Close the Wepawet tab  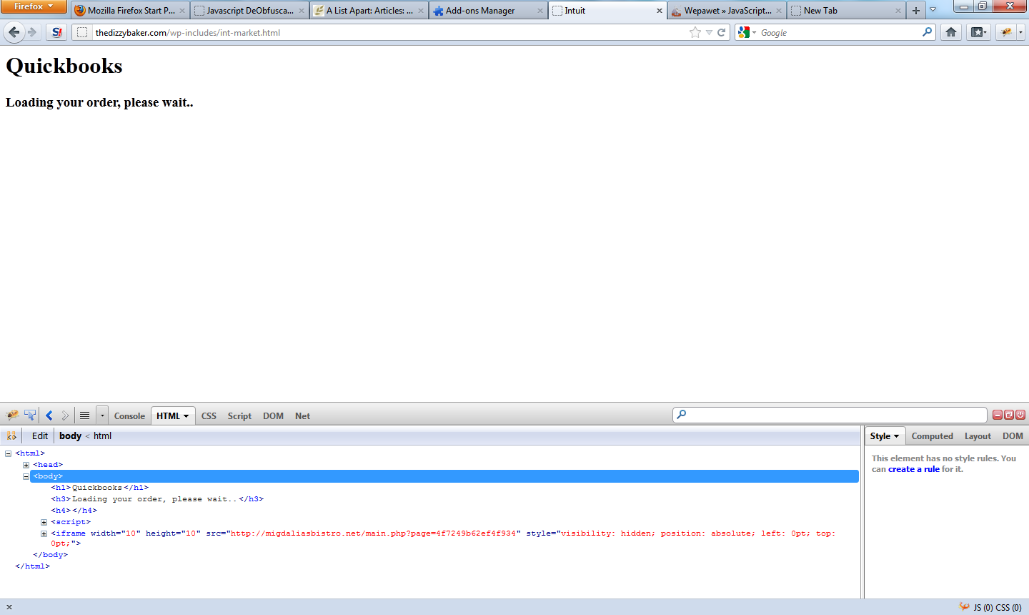point(779,11)
